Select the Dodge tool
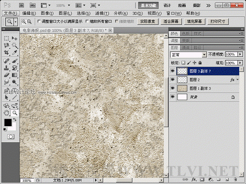 [x=15, y=82]
